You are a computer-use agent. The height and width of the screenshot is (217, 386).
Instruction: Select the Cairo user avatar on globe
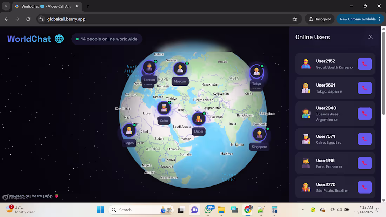coord(164,108)
